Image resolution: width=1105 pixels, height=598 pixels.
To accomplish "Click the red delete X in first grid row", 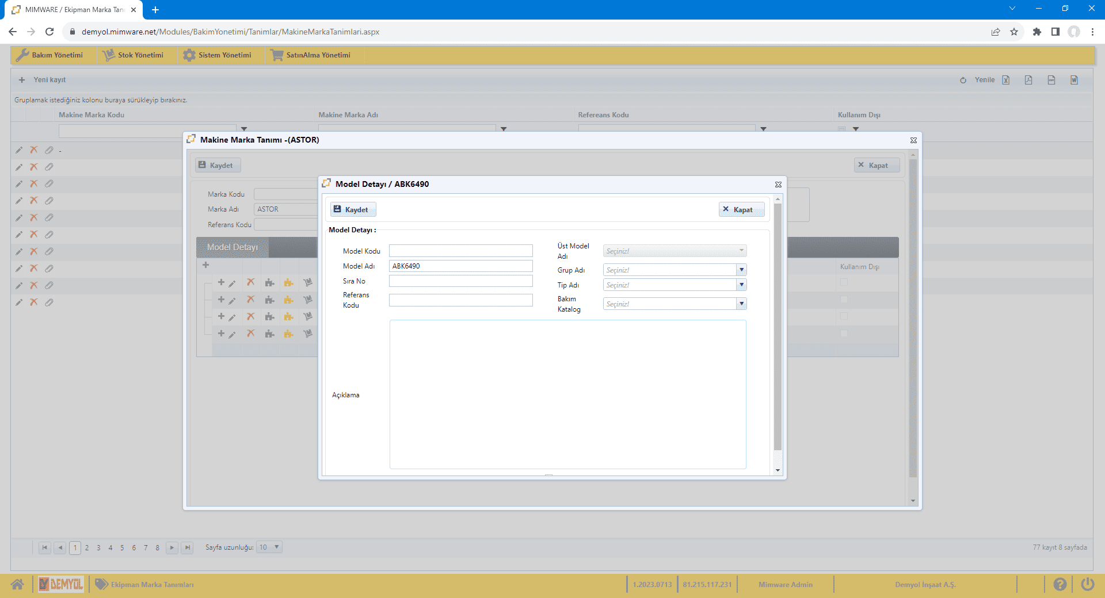I will point(34,150).
